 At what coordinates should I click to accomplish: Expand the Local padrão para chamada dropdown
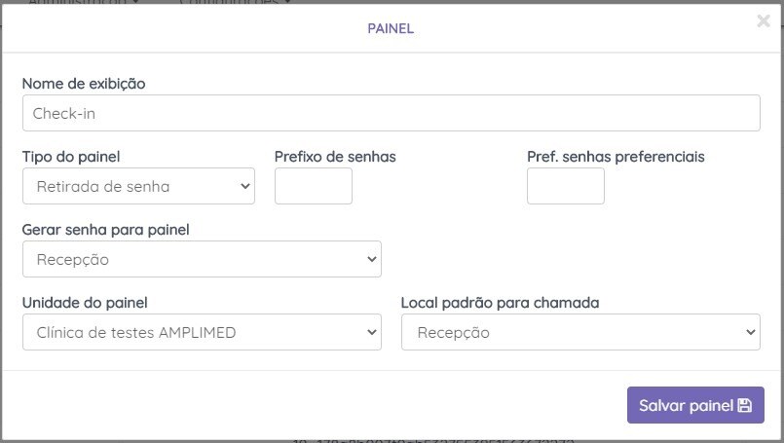coord(580,333)
